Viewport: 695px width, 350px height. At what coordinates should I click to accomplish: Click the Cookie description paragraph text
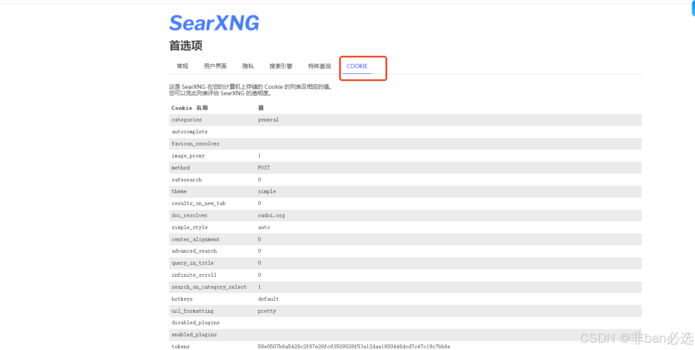click(252, 90)
